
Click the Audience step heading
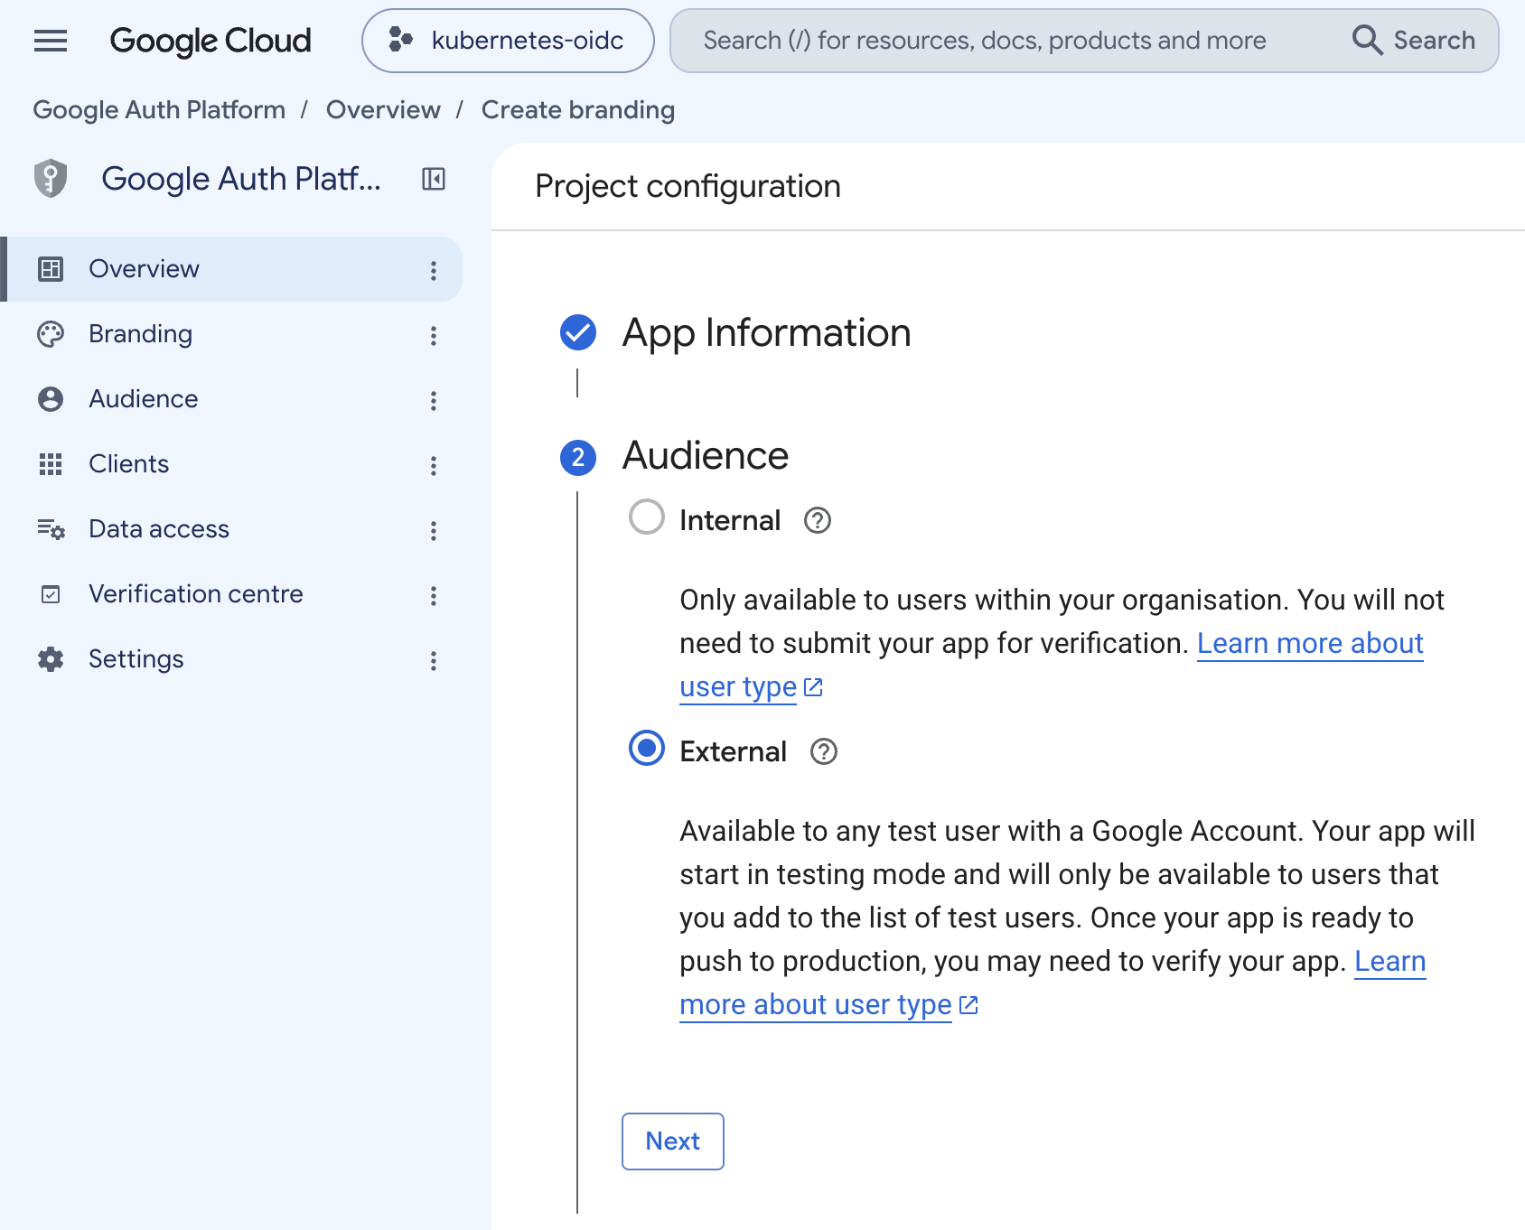(x=706, y=455)
